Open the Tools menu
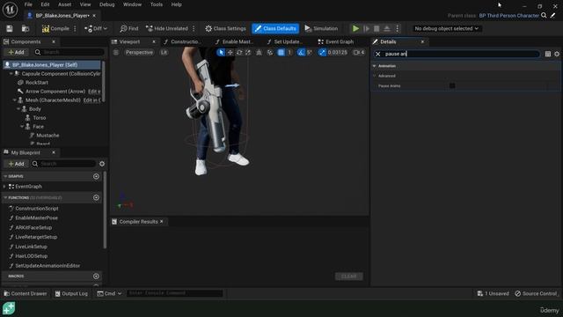563x317 pixels. coord(157,4)
